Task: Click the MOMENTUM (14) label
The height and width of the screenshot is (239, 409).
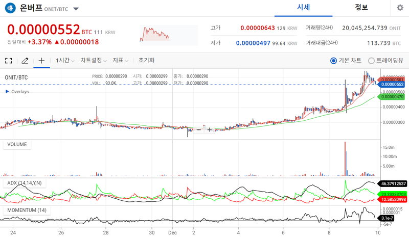Action: pyautogui.click(x=27, y=210)
